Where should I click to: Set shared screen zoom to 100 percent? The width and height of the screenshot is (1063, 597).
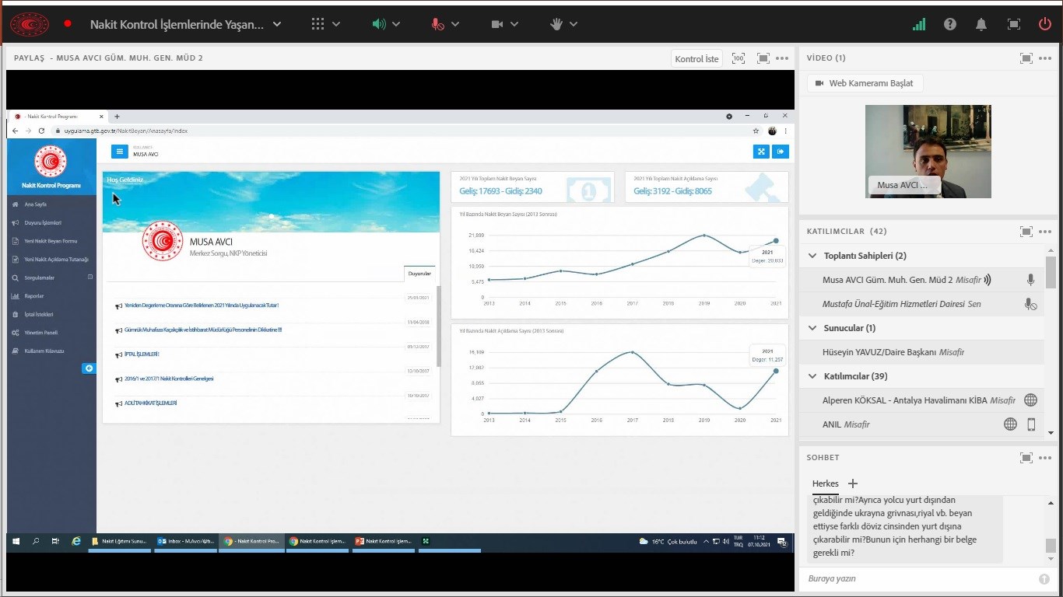pyautogui.click(x=738, y=58)
